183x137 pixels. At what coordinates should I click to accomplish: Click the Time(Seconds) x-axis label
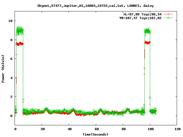pyautogui.click(x=96, y=134)
